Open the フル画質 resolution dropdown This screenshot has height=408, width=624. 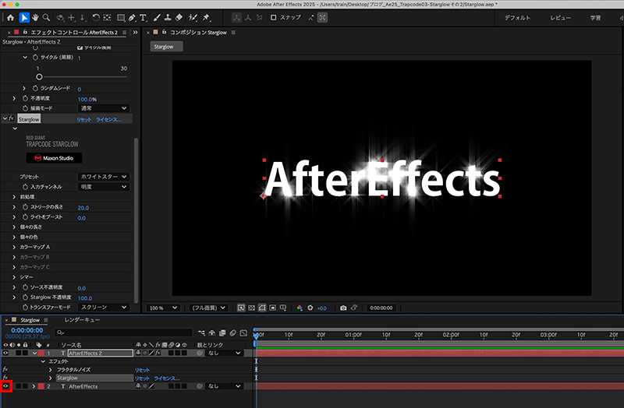click(208, 308)
